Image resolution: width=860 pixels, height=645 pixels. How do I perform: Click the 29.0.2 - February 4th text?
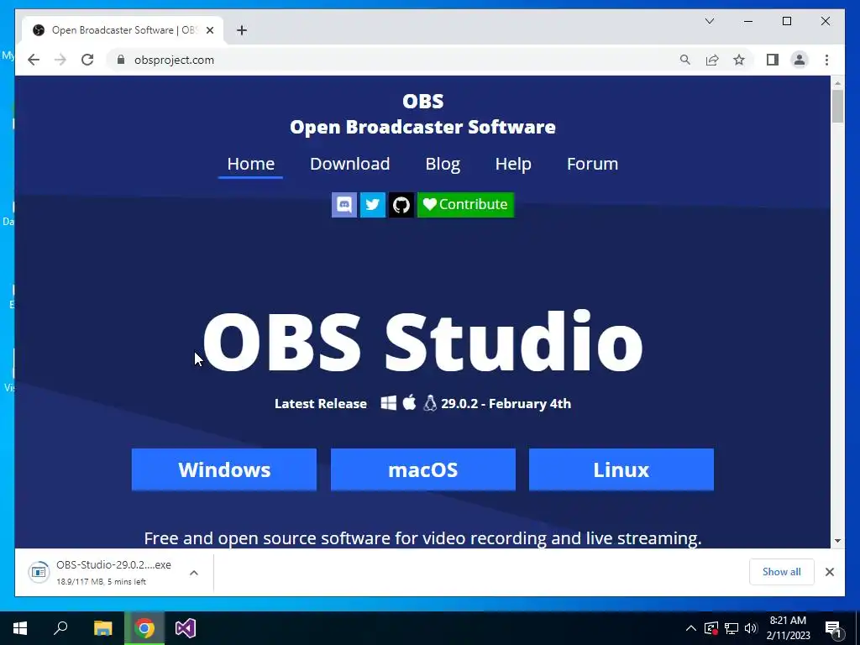tap(506, 404)
